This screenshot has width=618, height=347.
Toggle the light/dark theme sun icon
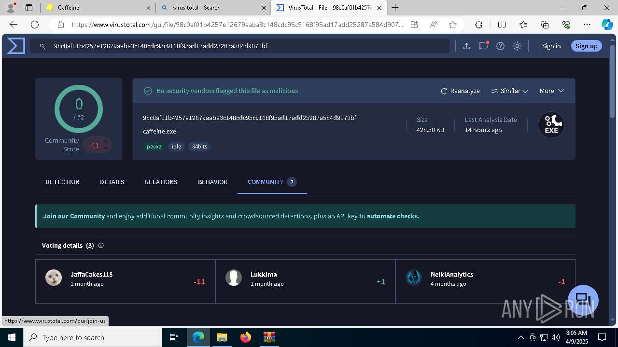pos(517,46)
